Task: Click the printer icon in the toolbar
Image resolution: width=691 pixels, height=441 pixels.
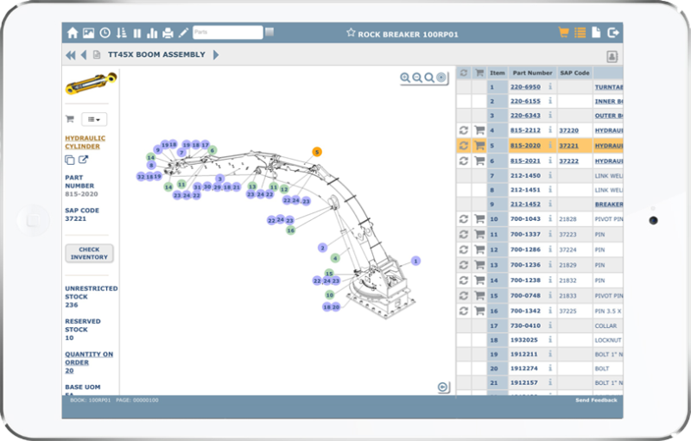Action: pos(168,33)
